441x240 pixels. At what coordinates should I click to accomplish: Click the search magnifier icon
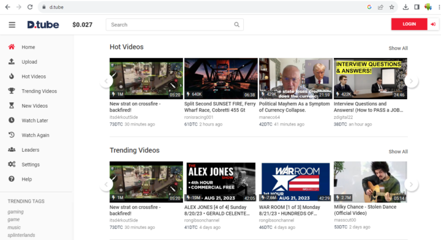(237, 24)
